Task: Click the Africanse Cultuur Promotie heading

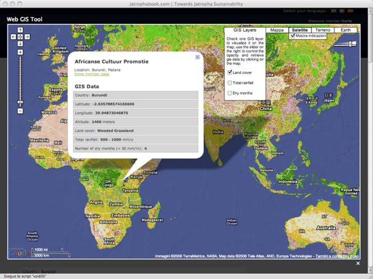Action: coord(111,62)
